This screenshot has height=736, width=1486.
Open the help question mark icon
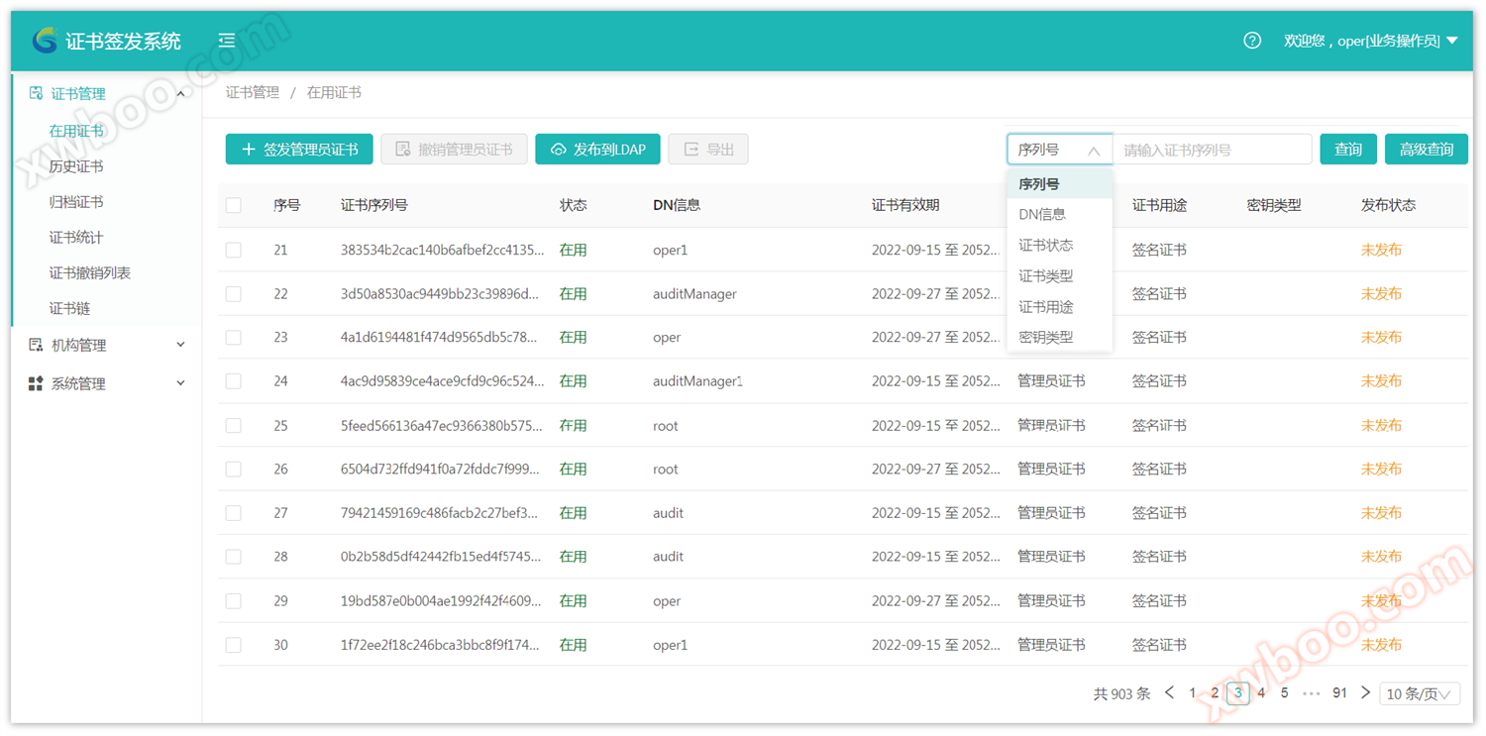[1252, 41]
